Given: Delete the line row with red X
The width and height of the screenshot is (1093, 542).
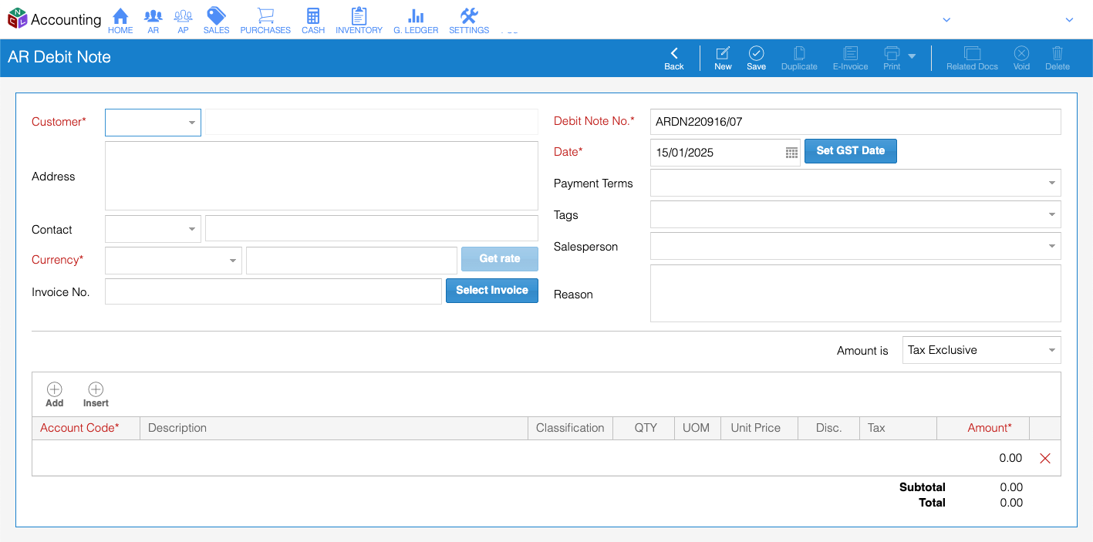Looking at the screenshot, I should (1045, 459).
